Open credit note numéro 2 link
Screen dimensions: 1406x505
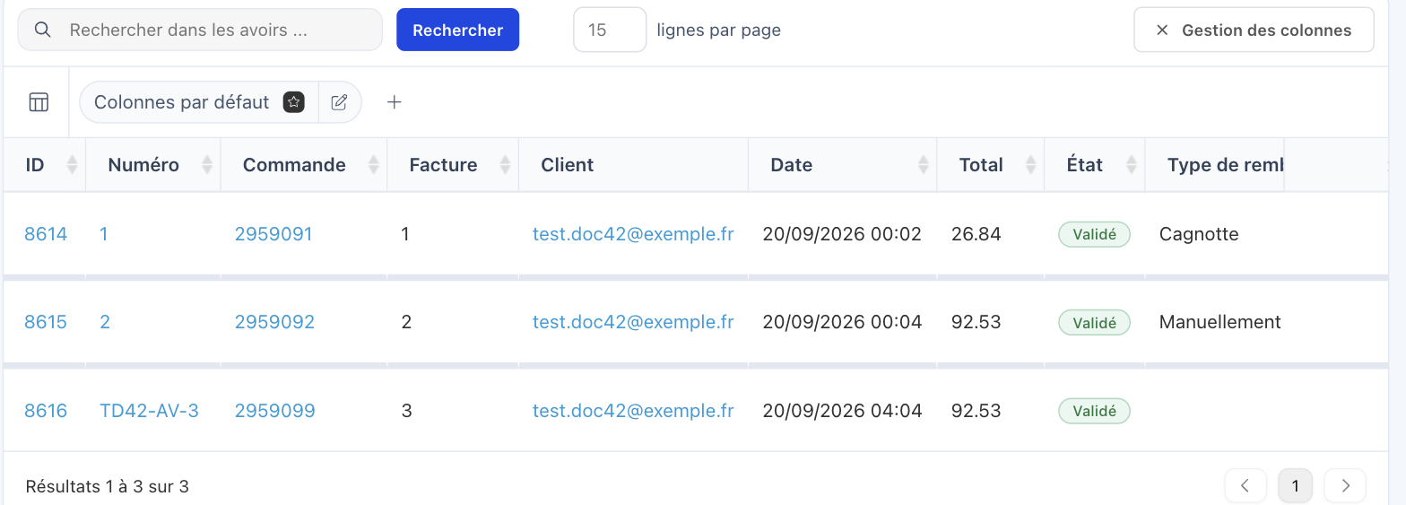(105, 322)
